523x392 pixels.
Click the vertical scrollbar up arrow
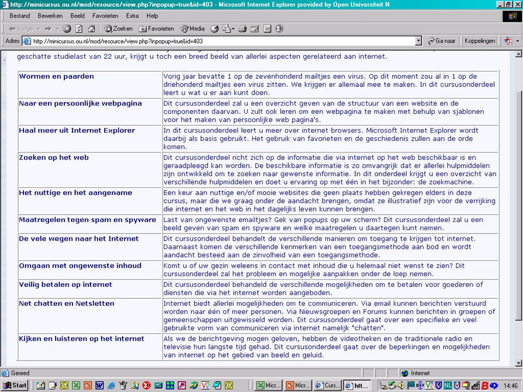519,54
